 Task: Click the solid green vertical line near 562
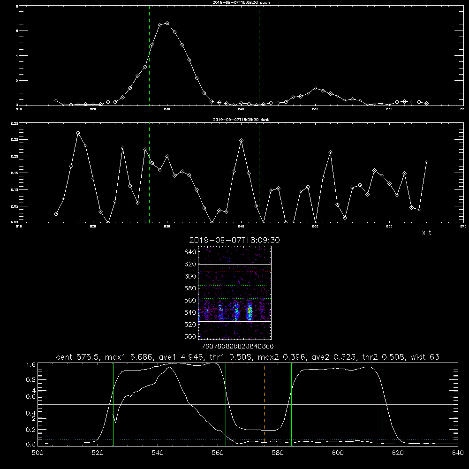point(226,404)
